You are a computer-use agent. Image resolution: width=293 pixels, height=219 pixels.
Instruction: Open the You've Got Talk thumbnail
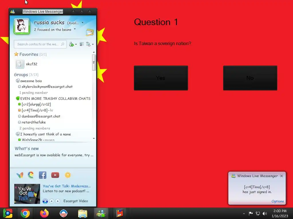point(27,194)
